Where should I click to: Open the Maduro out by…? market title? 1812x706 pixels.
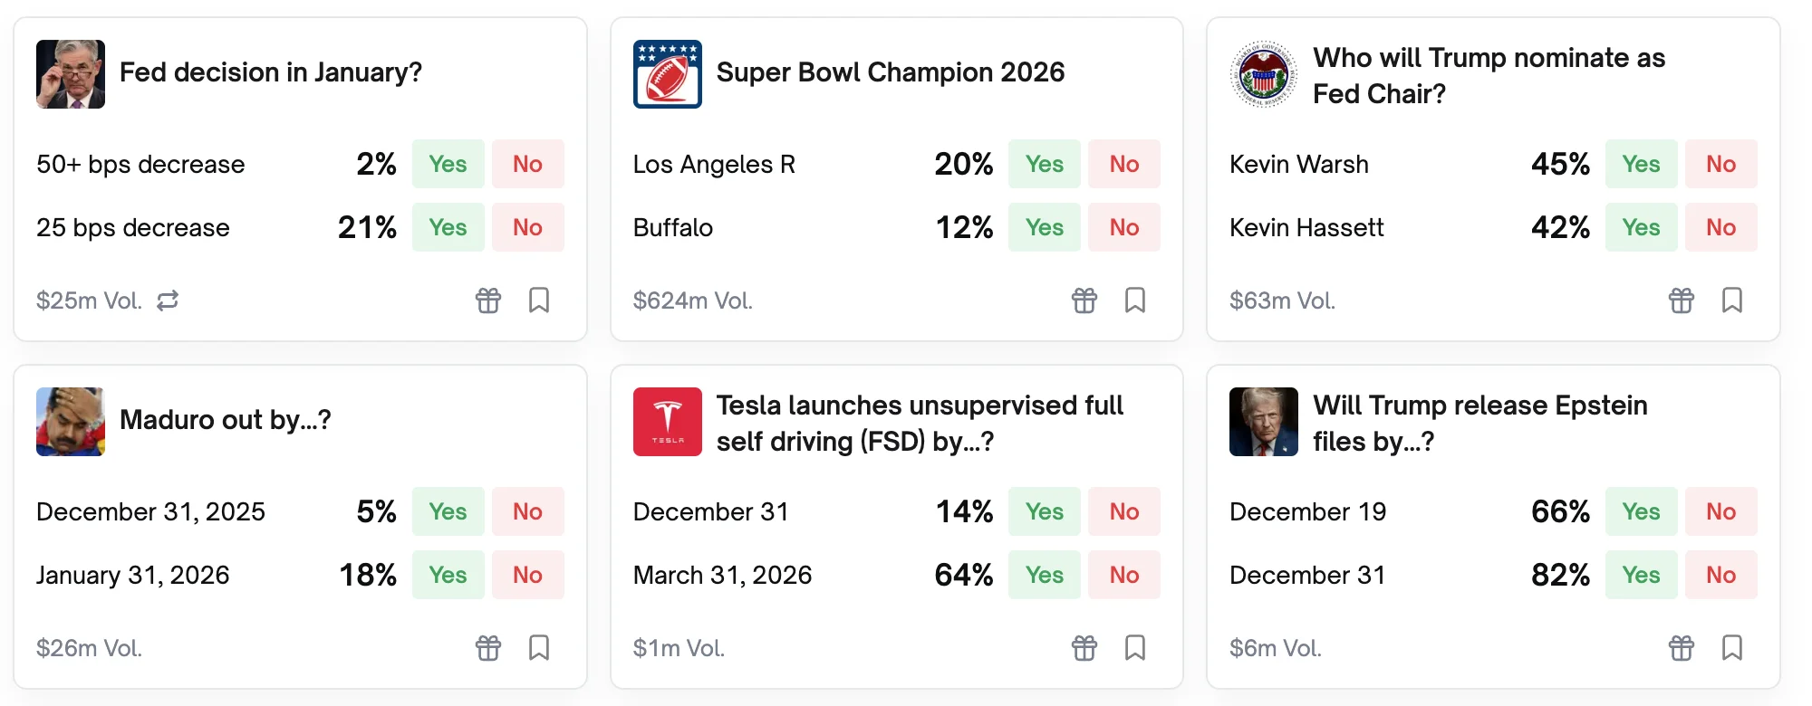(226, 420)
